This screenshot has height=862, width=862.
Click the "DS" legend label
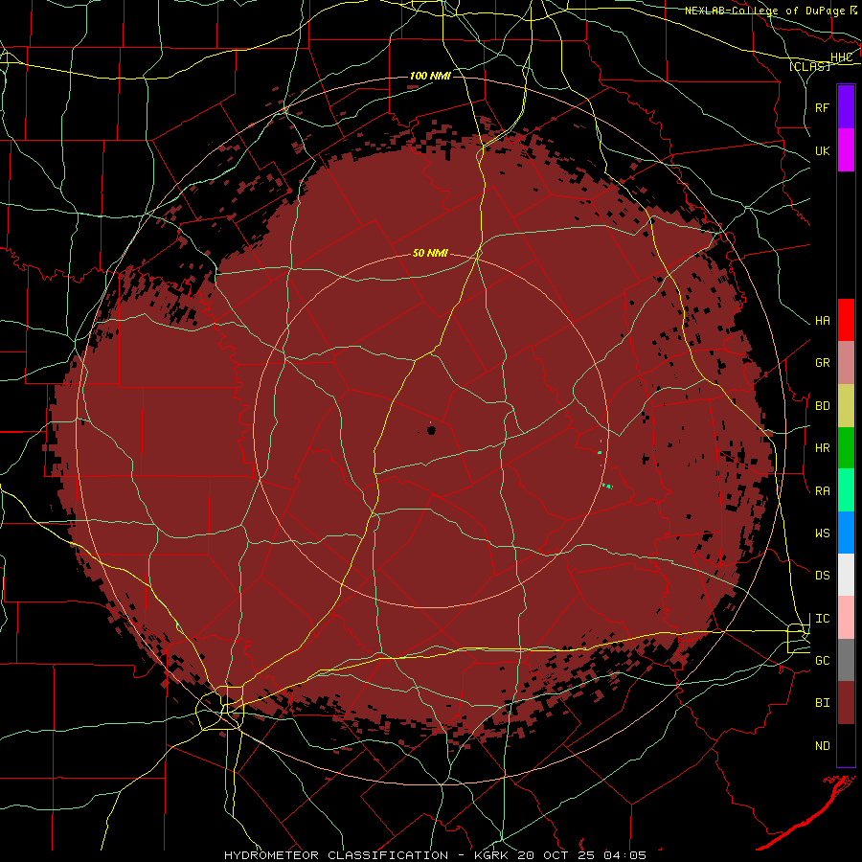click(823, 576)
